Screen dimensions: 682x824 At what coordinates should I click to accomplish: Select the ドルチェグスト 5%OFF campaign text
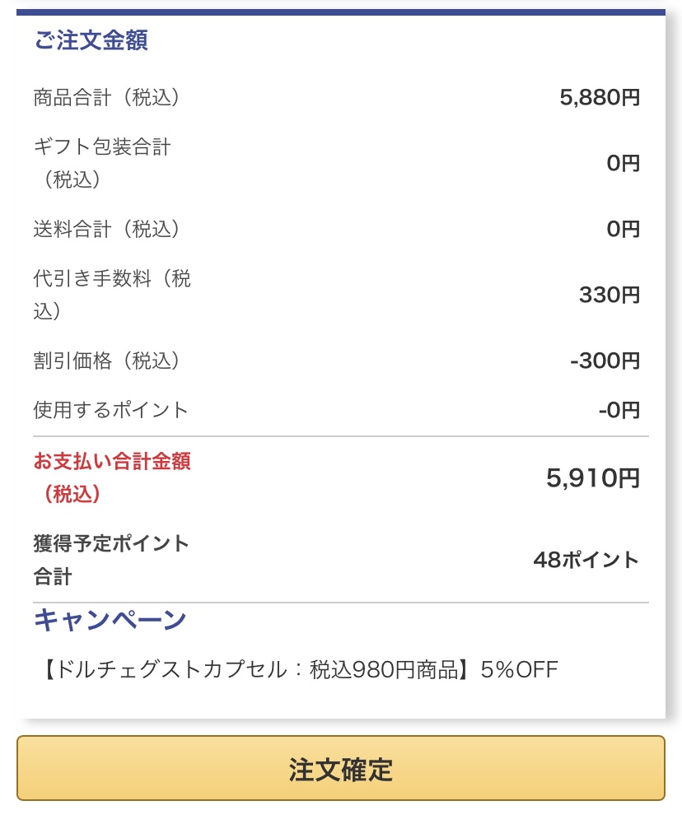click(300, 669)
